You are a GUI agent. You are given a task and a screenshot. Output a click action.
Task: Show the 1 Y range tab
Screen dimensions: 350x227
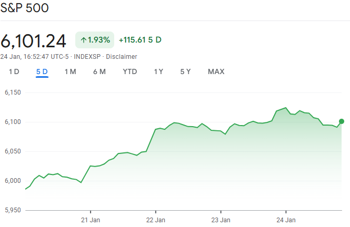(159, 72)
